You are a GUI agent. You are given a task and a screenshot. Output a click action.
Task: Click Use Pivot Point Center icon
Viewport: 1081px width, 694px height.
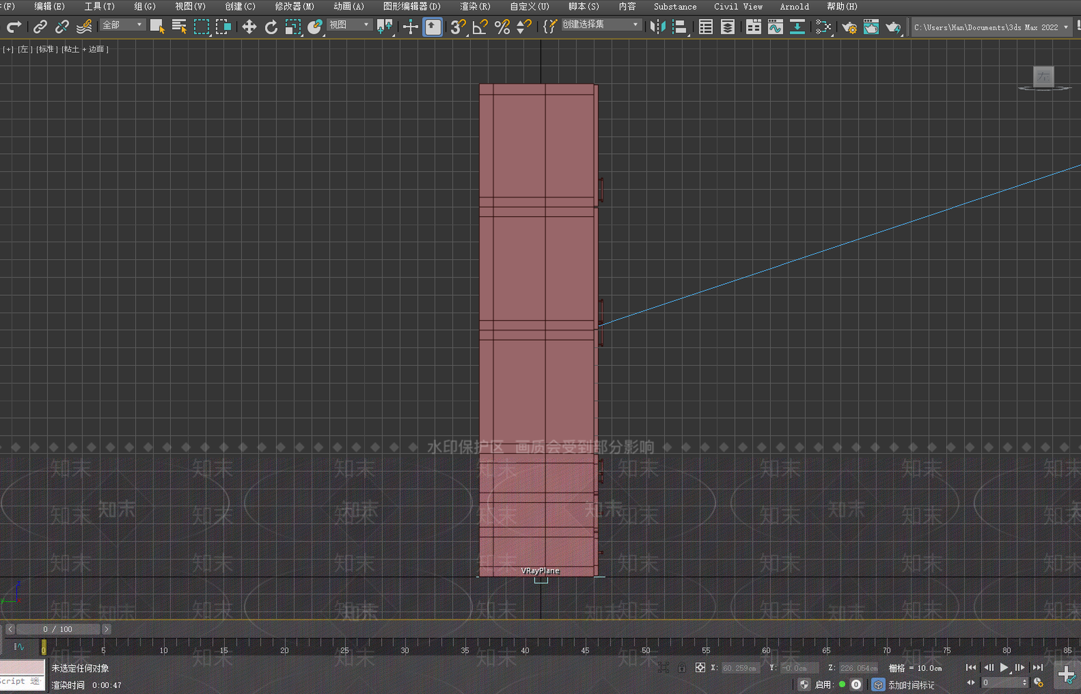[x=384, y=27]
